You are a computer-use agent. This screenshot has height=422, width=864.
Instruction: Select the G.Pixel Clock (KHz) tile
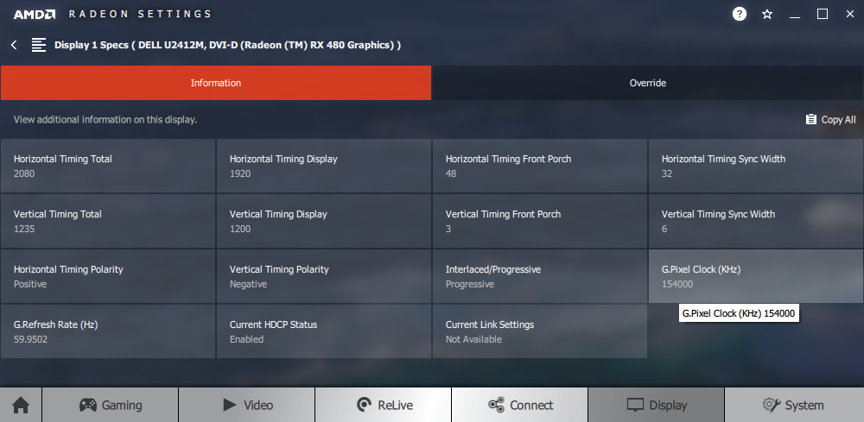point(756,276)
